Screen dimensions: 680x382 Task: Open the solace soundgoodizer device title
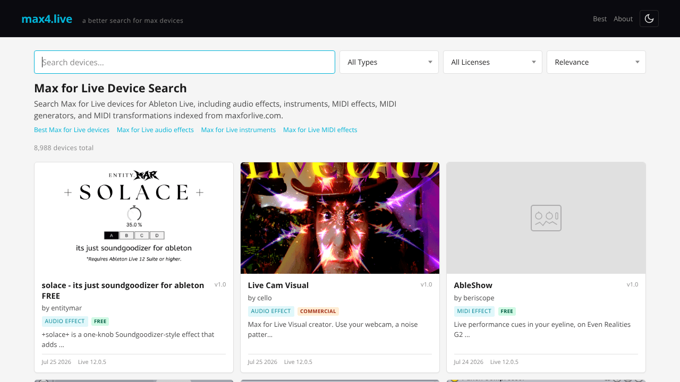coord(123,290)
